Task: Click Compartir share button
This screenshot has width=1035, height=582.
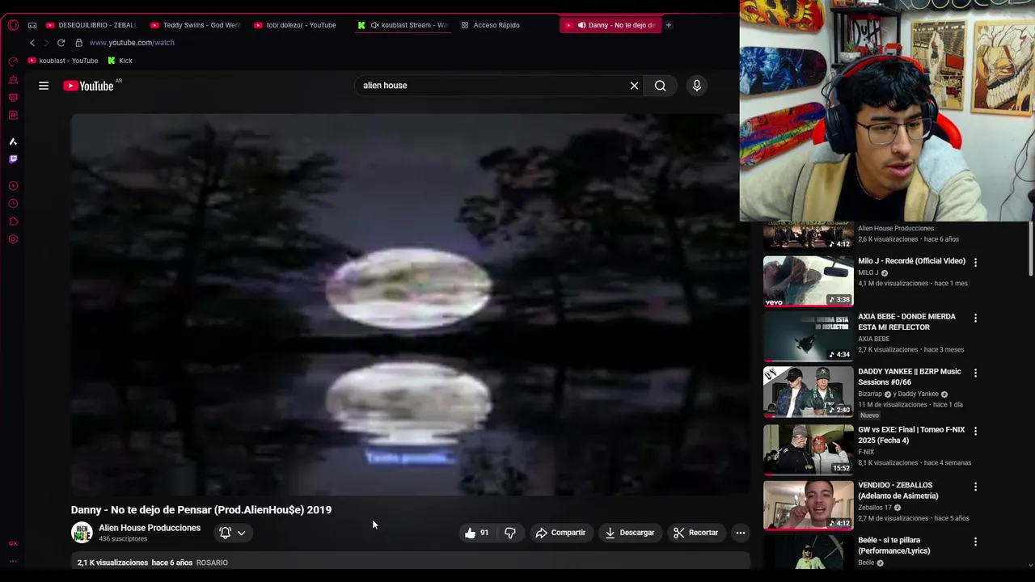Action: pos(560,533)
